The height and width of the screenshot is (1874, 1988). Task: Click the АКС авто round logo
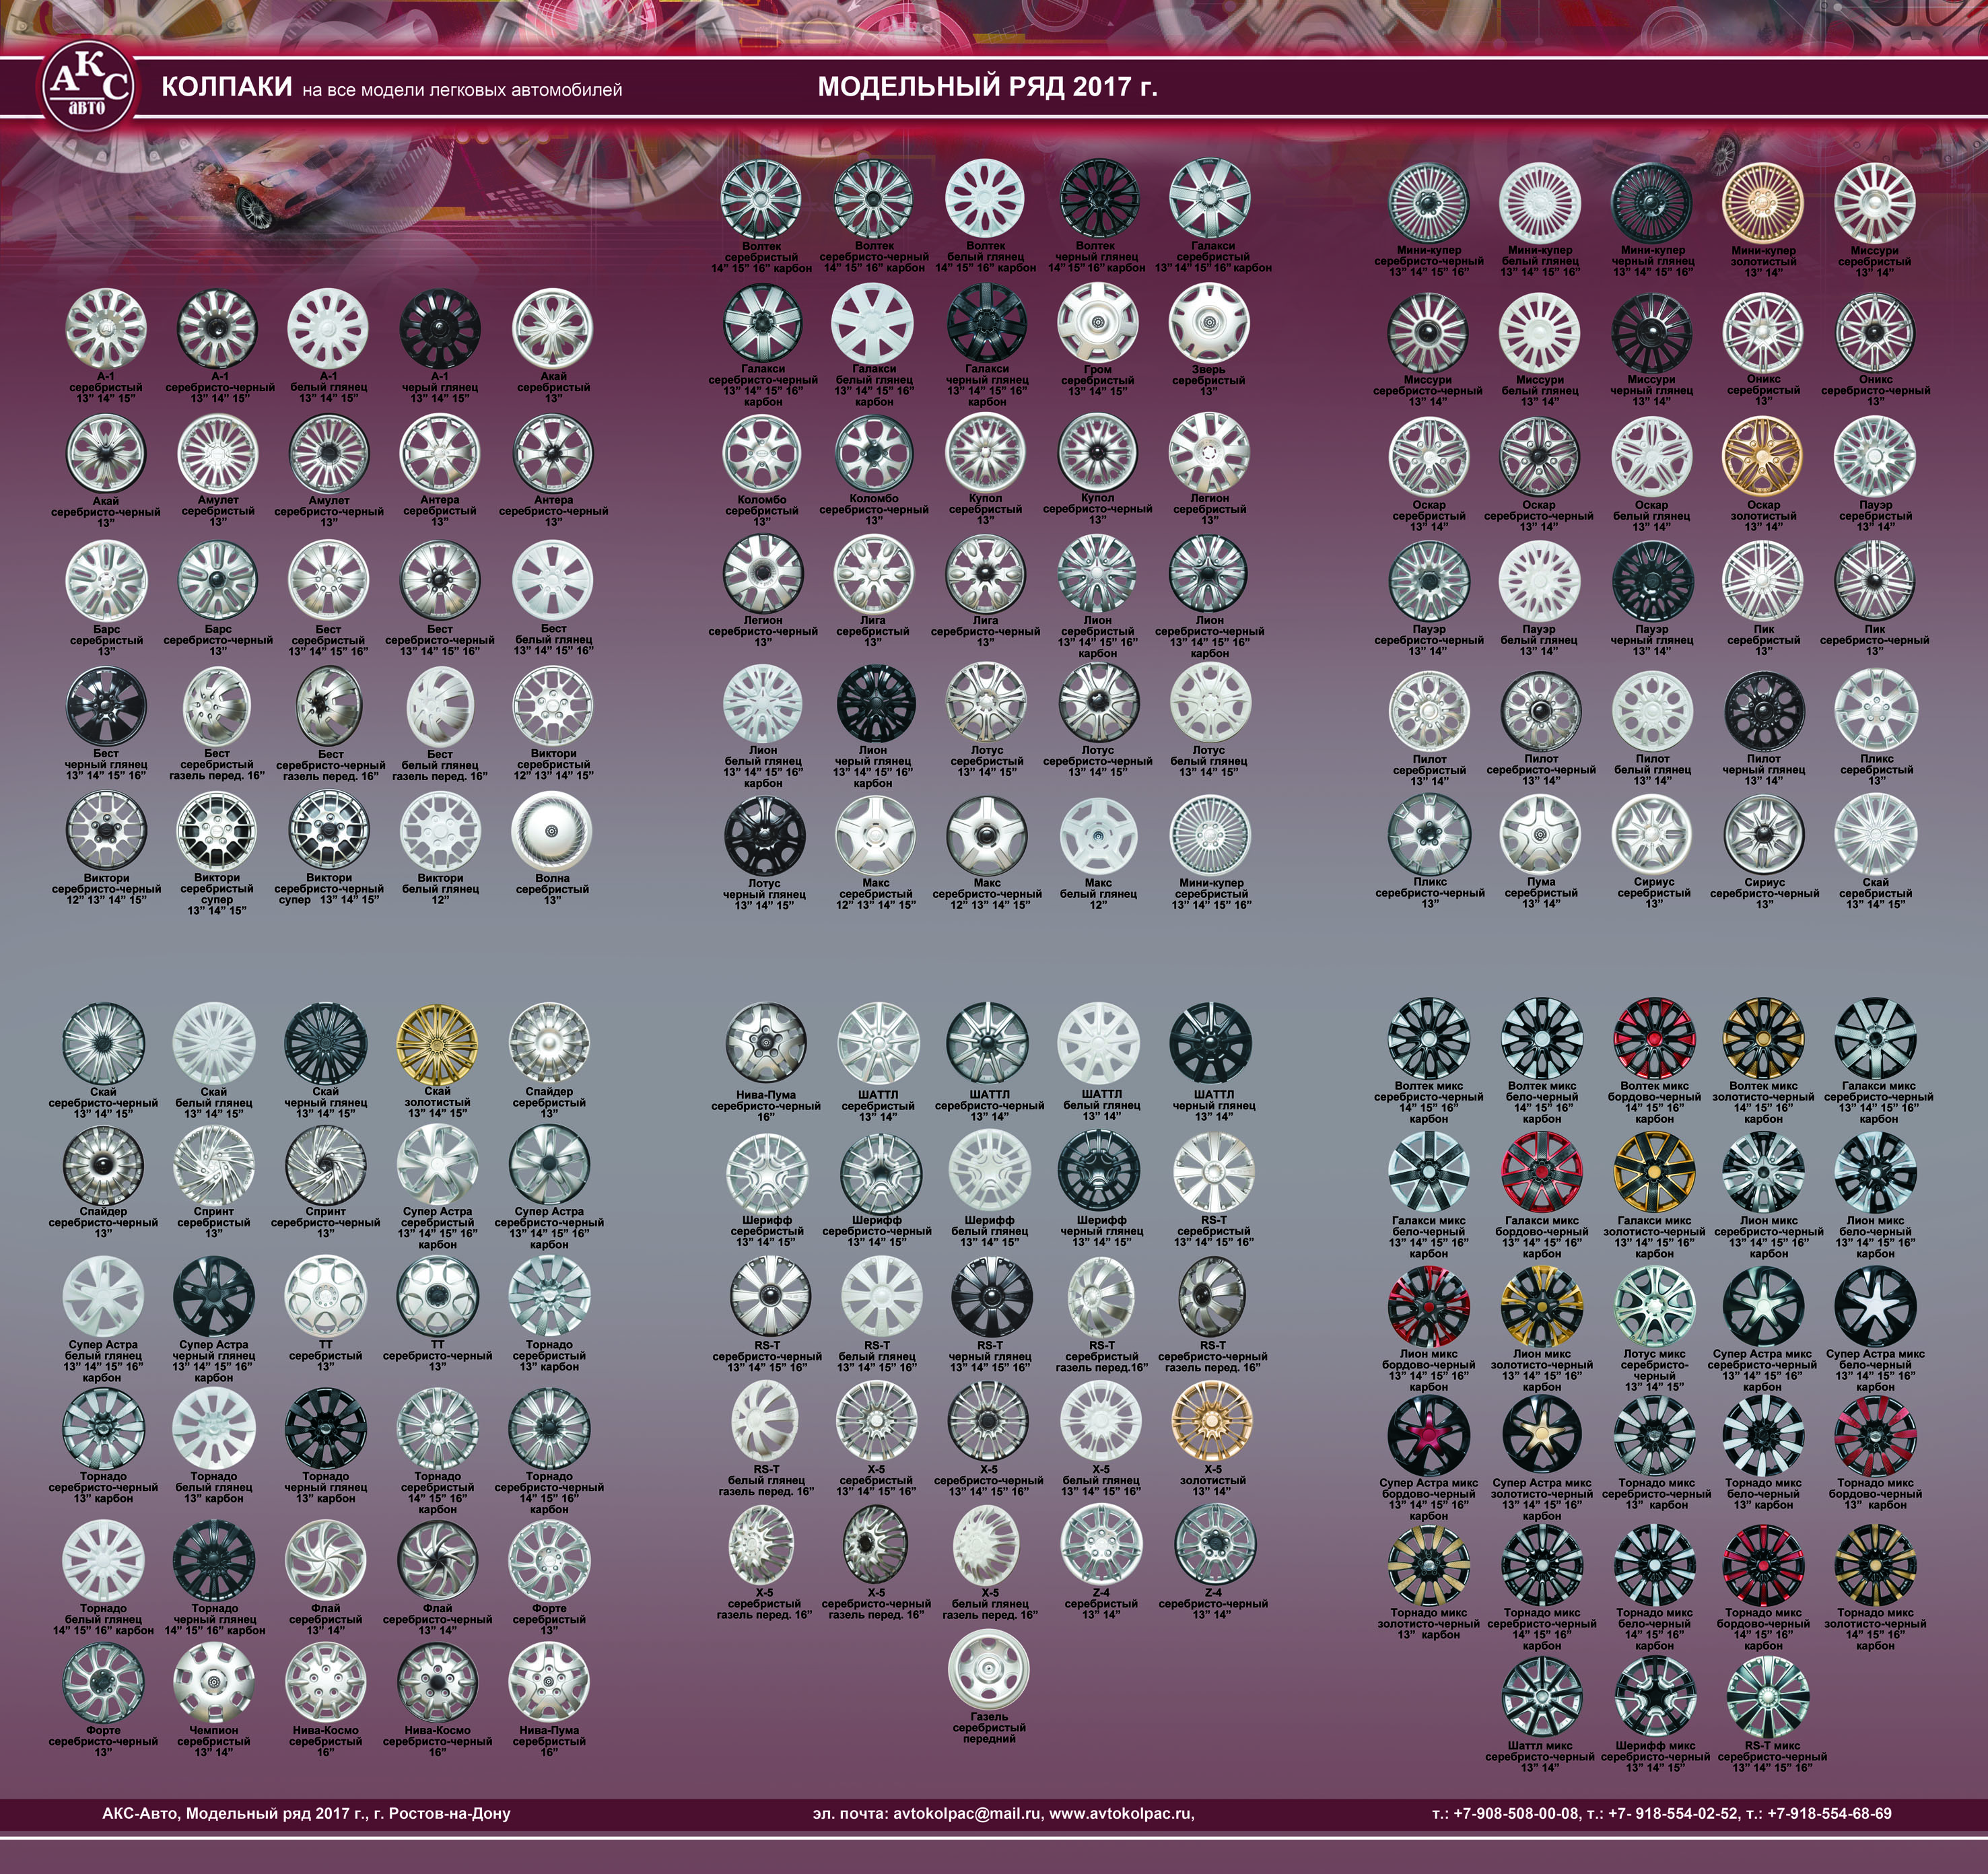point(87,86)
